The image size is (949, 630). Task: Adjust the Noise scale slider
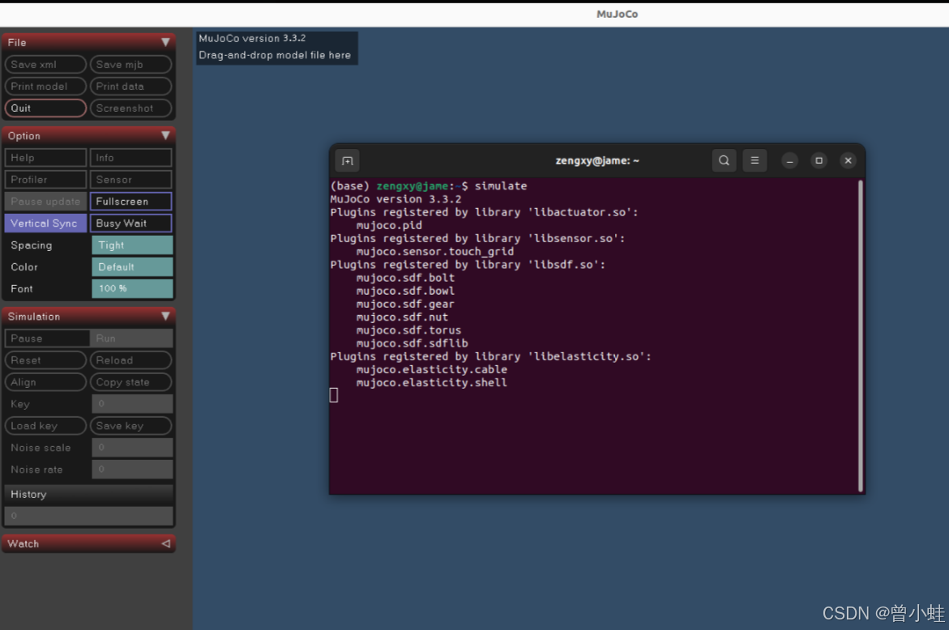[x=132, y=448]
